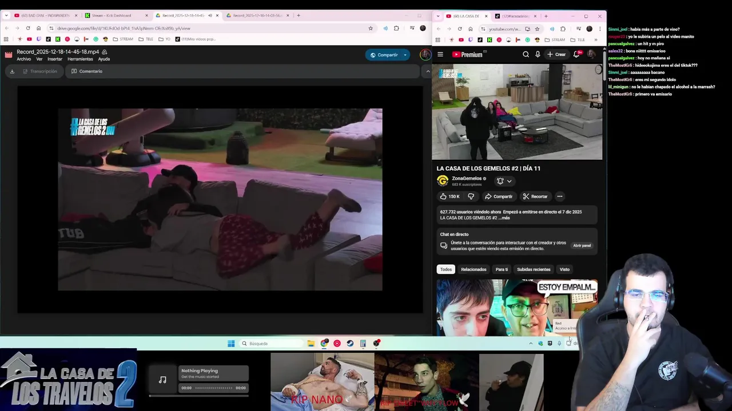The width and height of the screenshot is (732, 411).
Task: Click the ZonaGemelos channel avatar
Action: (x=443, y=181)
